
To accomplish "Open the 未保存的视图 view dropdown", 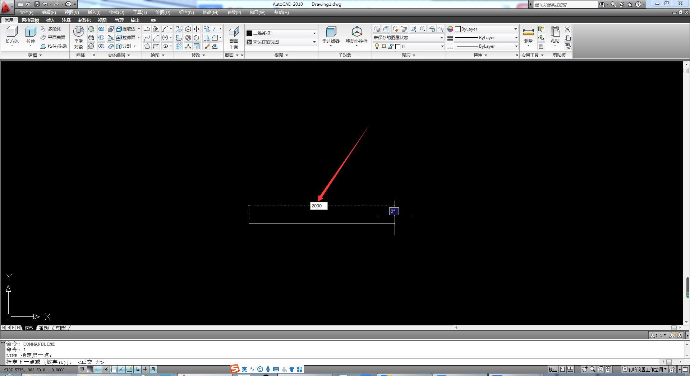I will (281, 42).
